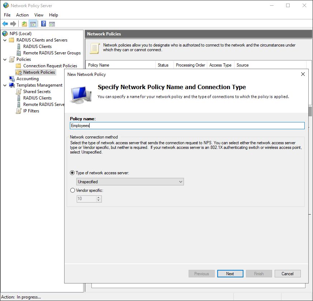Click the RADIUS Clients and Servers folder icon

12,40
